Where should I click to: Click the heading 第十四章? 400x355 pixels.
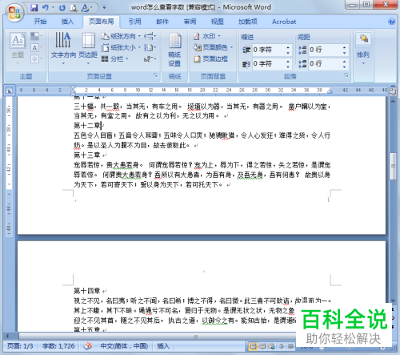(87, 291)
